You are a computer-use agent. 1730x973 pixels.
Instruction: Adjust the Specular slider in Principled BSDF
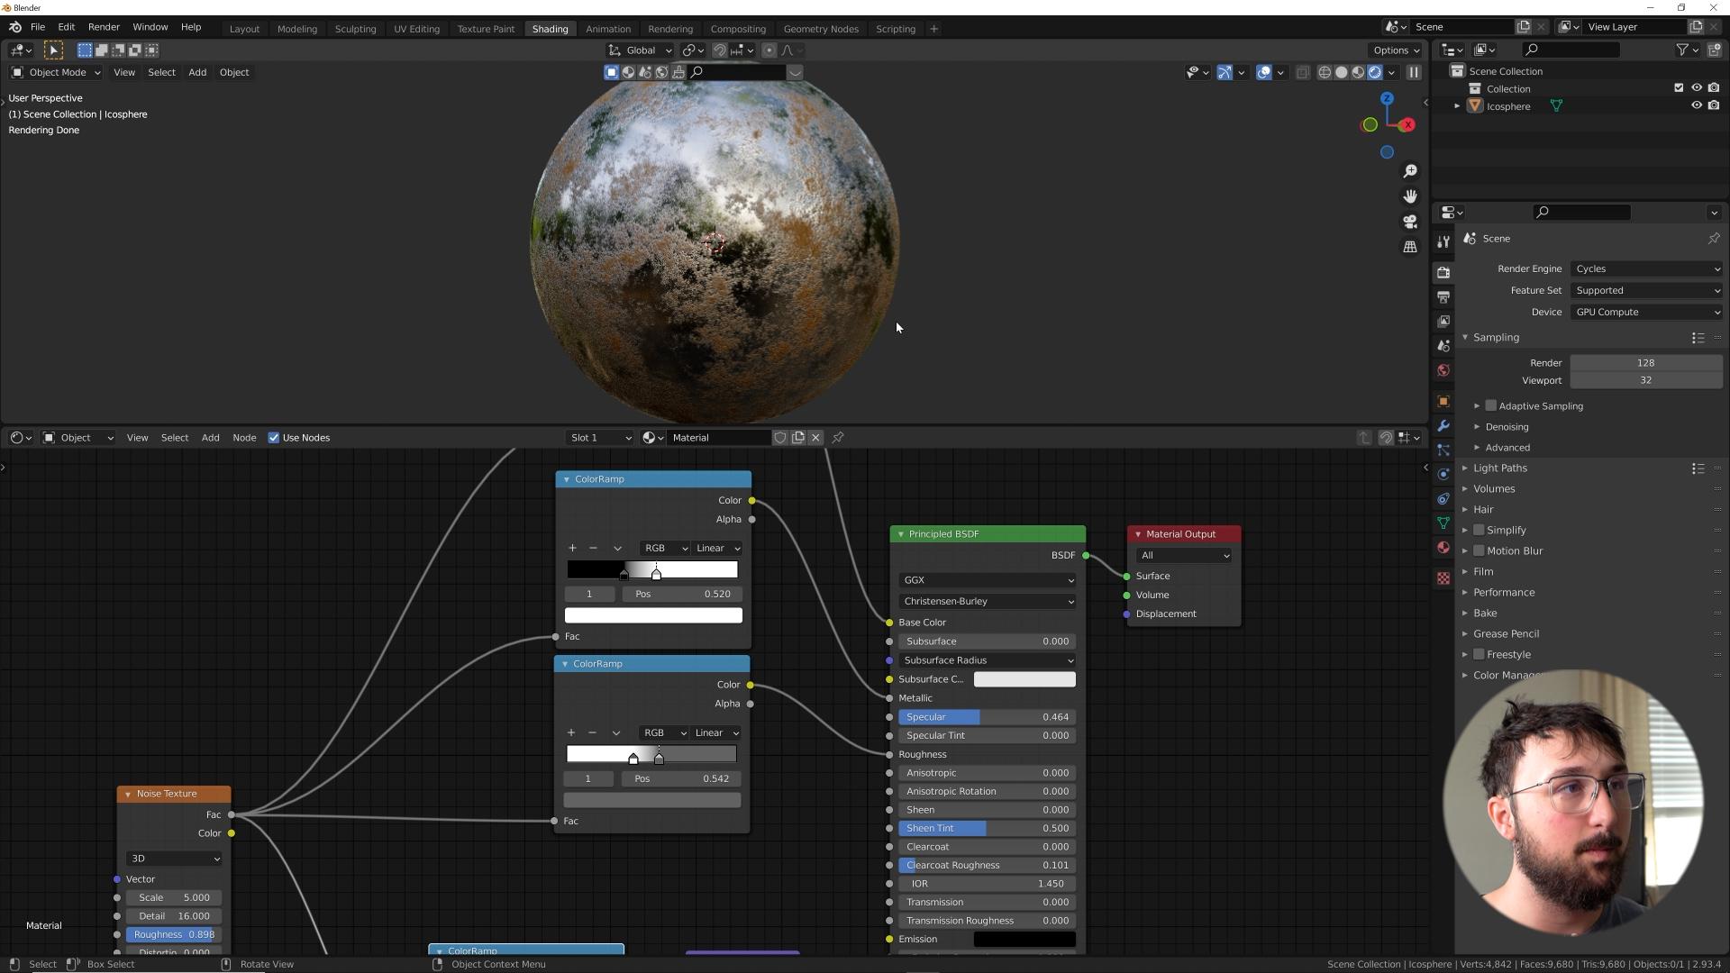pyautogui.click(x=987, y=717)
